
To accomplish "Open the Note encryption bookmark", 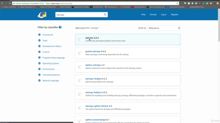I will point(156,7).
